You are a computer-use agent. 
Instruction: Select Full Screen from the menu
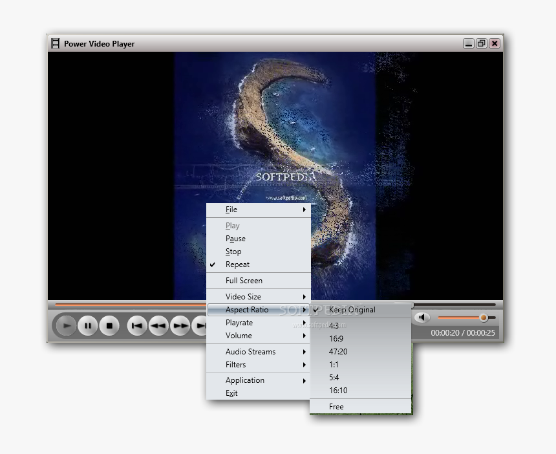pos(259,281)
